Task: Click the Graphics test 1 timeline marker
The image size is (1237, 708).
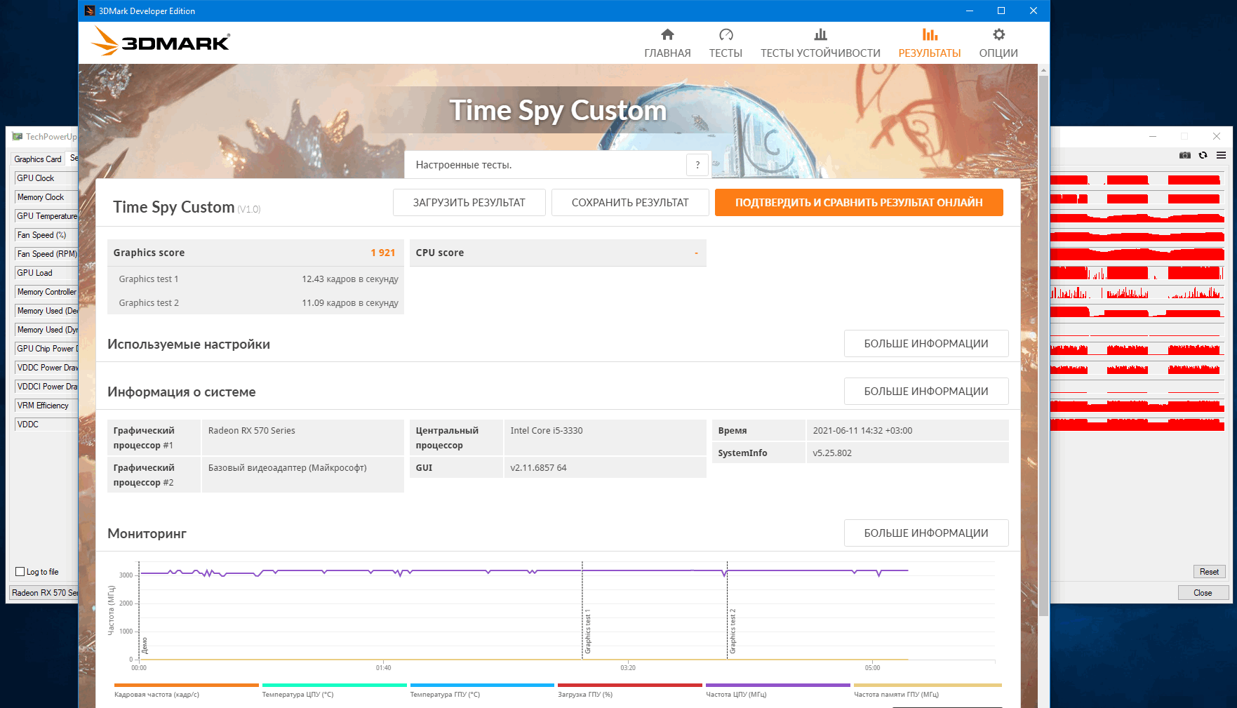Action: pyautogui.click(x=588, y=632)
